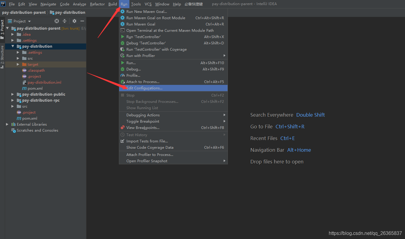This screenshot has height=239, width=405.
Task: Open the Analyze menu
Action: (x=80, y=4)
